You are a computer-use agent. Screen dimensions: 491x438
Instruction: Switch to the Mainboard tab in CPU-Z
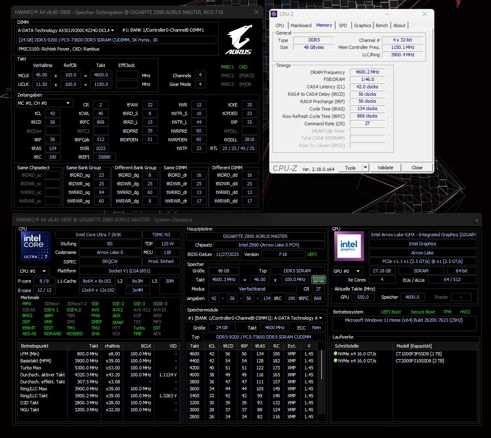coord(301,25)
